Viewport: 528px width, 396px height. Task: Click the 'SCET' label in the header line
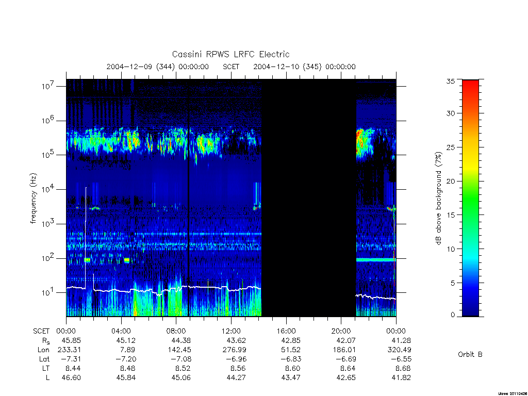[x=231, y=67]
